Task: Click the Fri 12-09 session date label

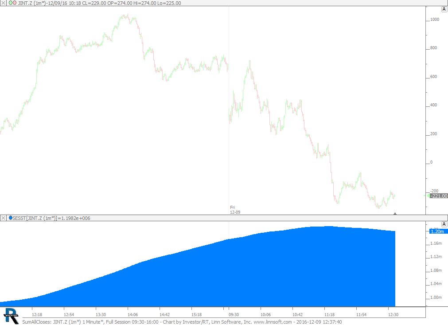Action: (x=235, y=210)
